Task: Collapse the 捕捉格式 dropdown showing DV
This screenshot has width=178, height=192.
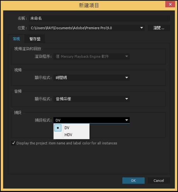Action: [x=92, y=120]
